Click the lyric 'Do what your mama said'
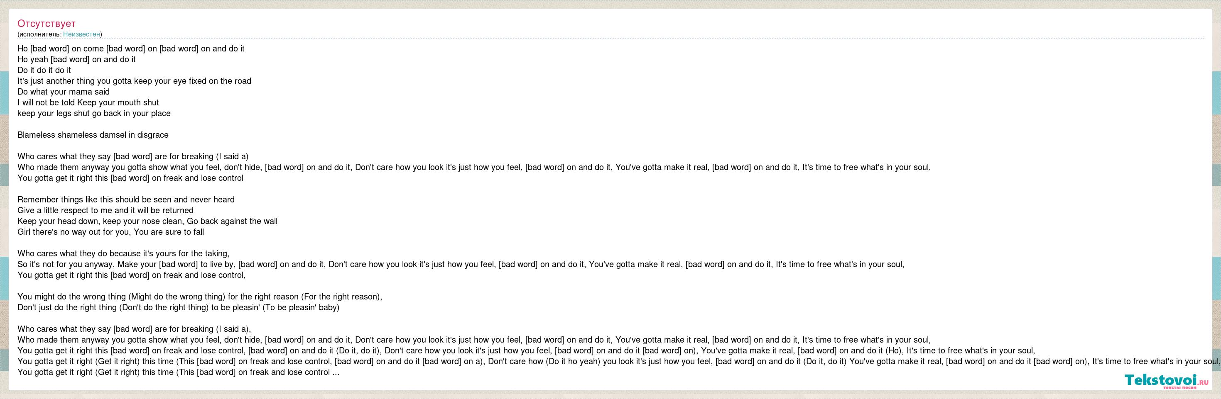The height and width of the screenshot is (399, 1221). [x=64, y=92]
